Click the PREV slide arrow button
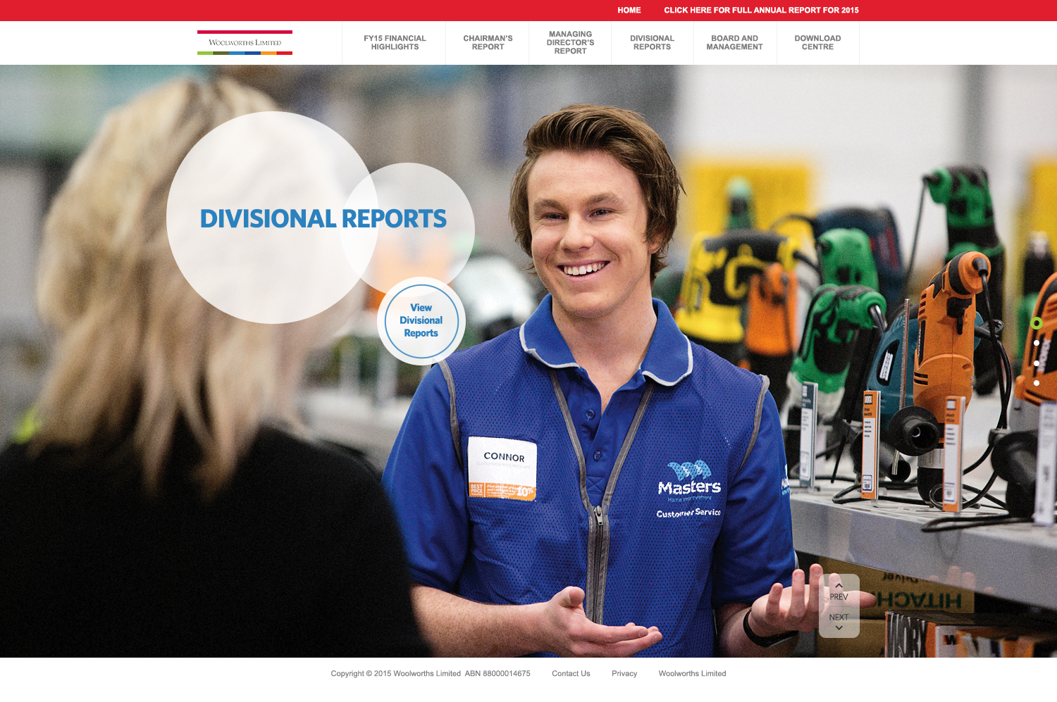The width and height of the screenshot is (1057, 702). 839,591
